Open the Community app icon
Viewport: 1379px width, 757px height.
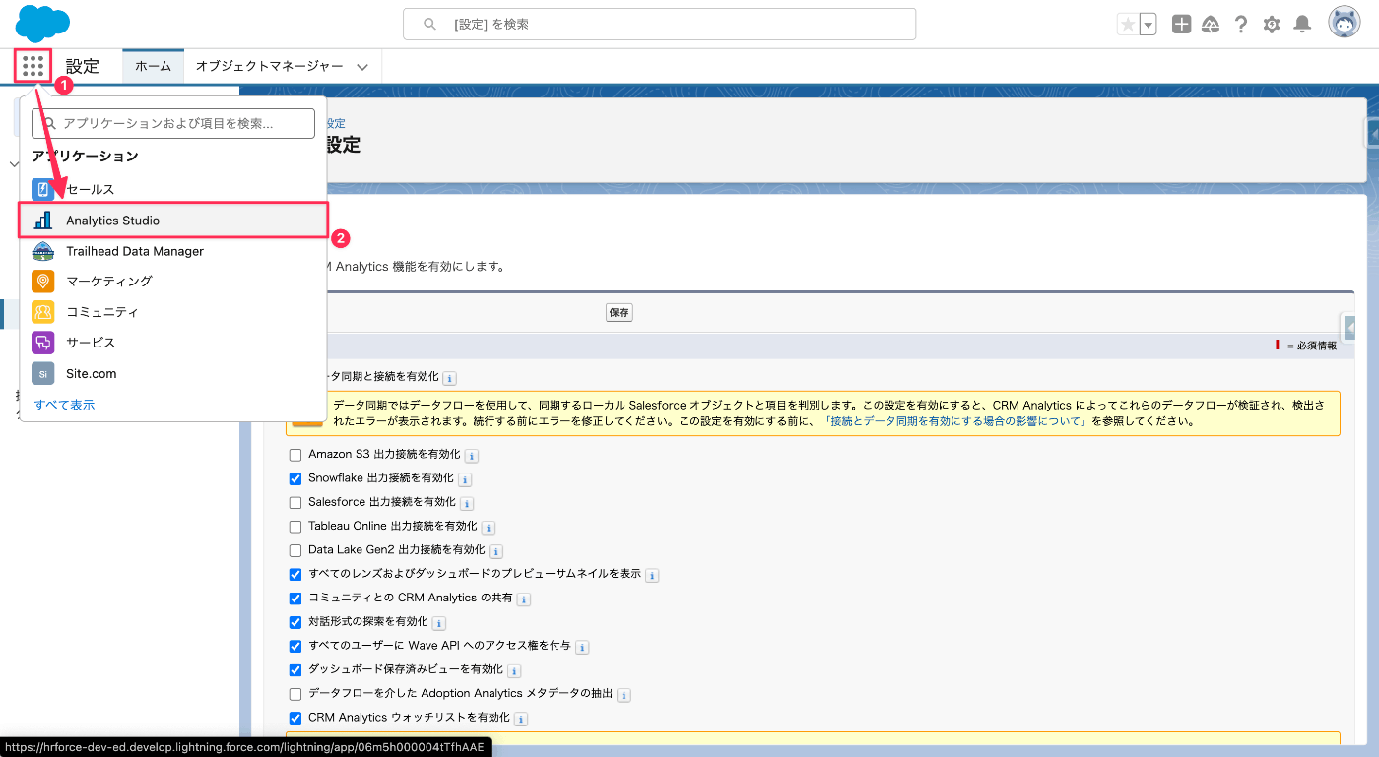[42, 312]
